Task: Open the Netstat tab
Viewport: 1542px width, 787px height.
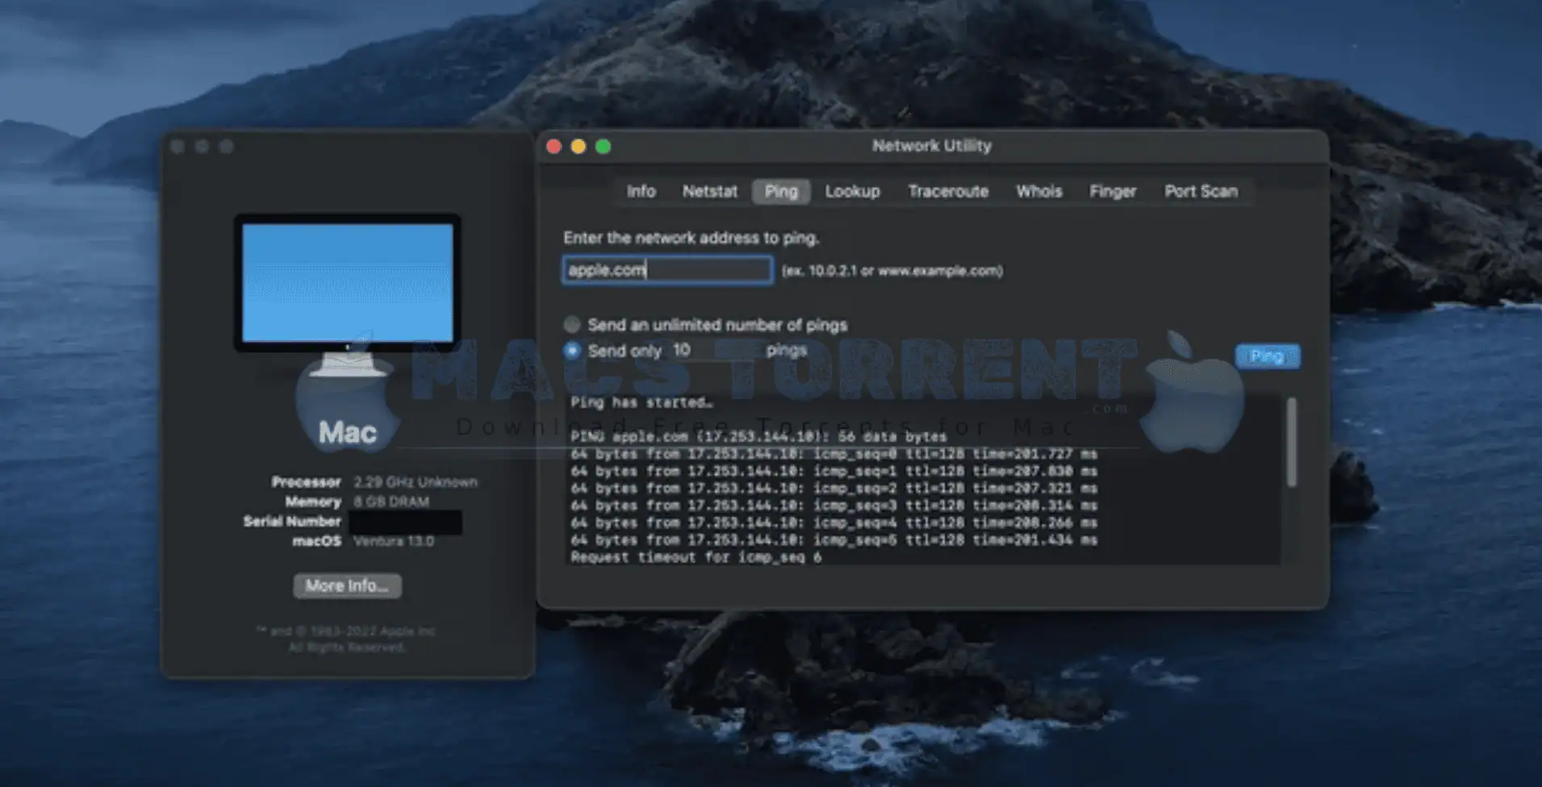Action: click(709, 191)
